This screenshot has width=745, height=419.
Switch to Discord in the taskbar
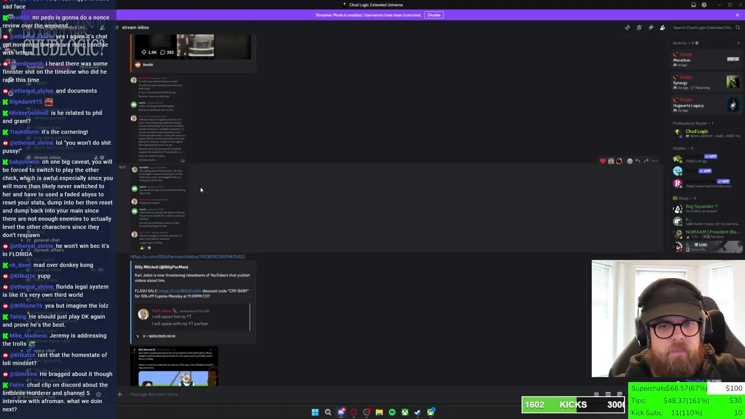[341, 412]
